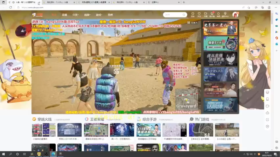This screenshot has height=157, width=280.
Task: Open the 王者荣耀 category heading
Action: click(x=97, y=119)
